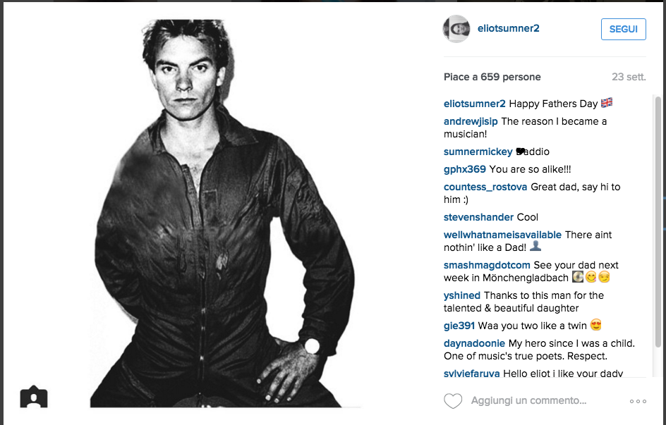The height and width of the screenshot is (425, 666).
Task: Open eliotsumner2 username in the header
Action: tap(509, 28)
